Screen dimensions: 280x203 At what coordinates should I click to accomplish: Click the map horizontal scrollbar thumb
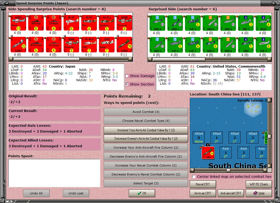tap(228, 170)
